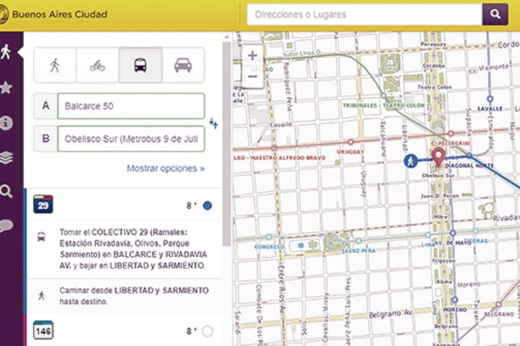520x346 pixels.
Task: Click the Av. de Mayo station marker
Action: click(x=453, y=233)
